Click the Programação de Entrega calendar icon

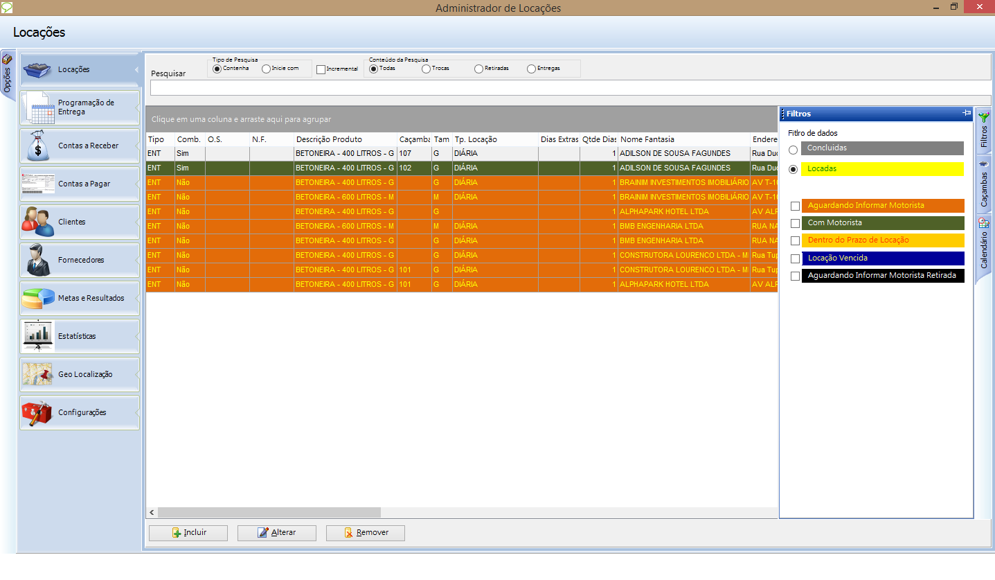click(x=37, y=108)
